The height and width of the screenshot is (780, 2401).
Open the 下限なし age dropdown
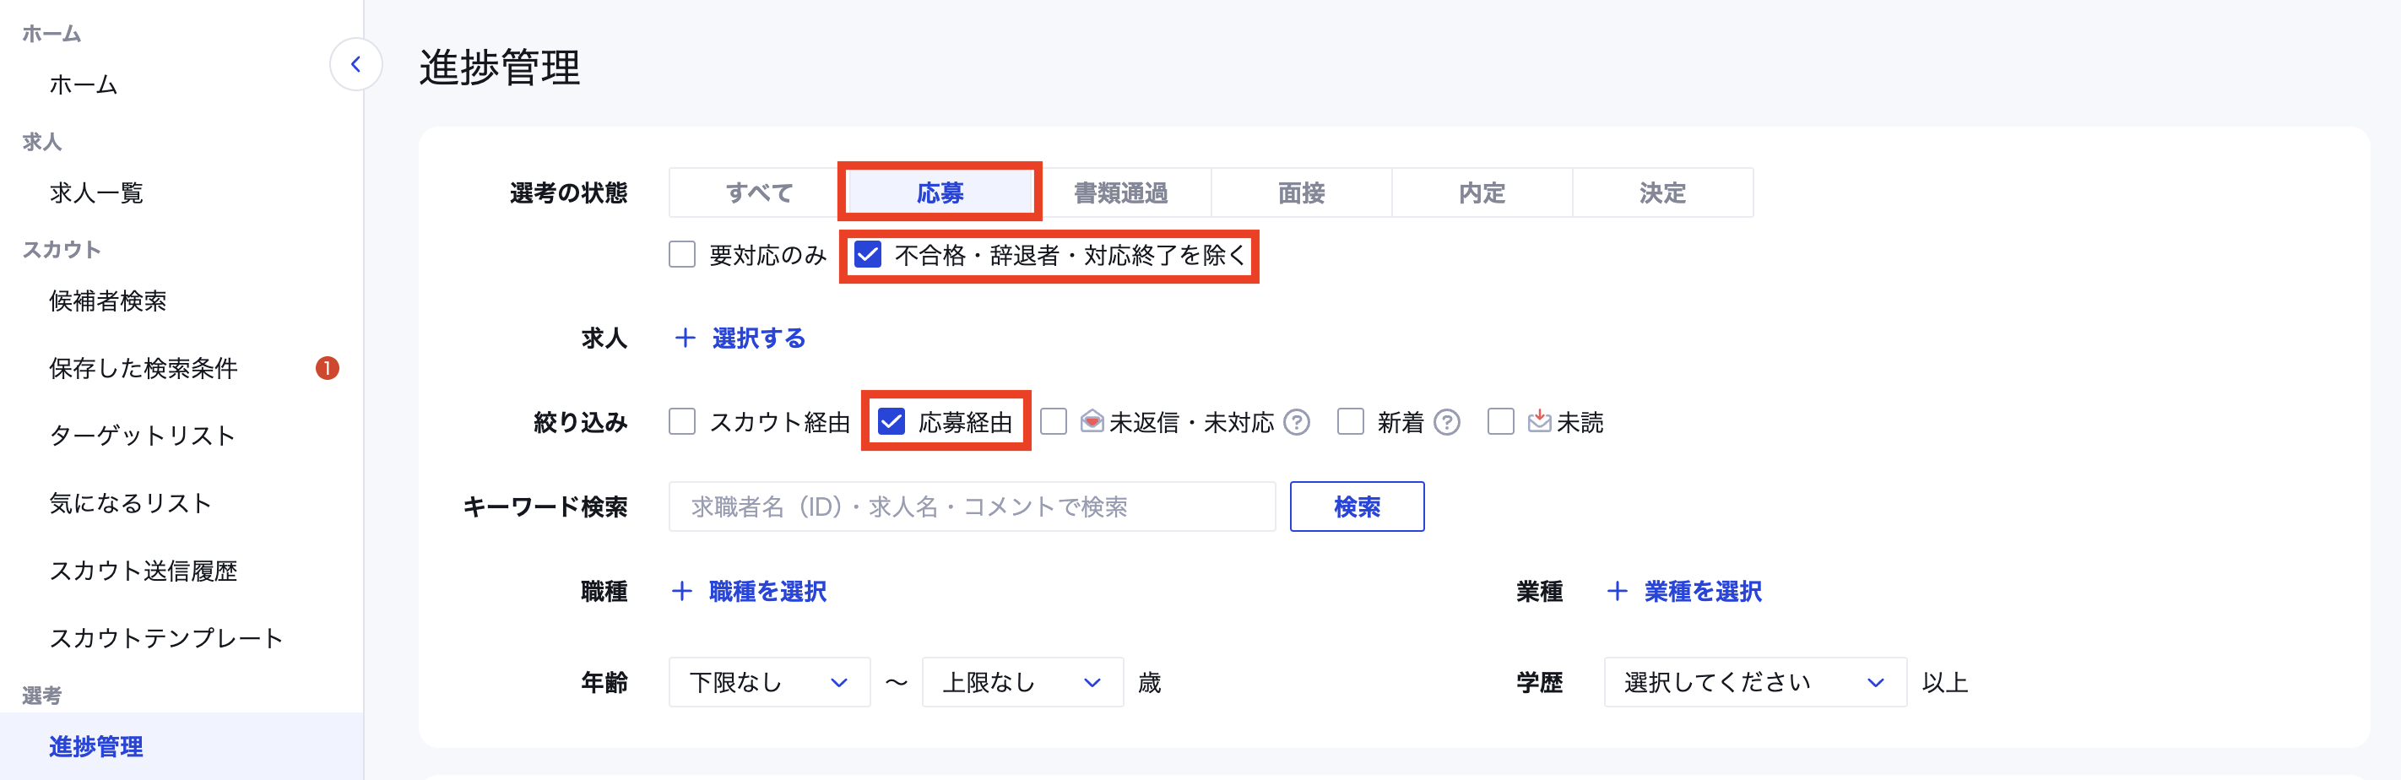(768, 682)
